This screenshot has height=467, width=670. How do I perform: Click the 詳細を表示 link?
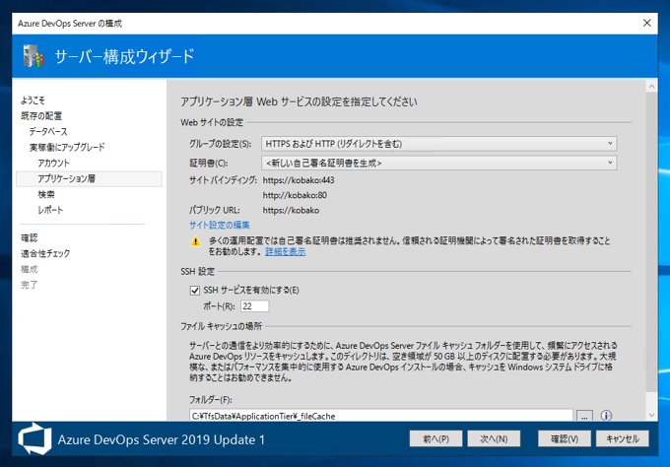286,251
